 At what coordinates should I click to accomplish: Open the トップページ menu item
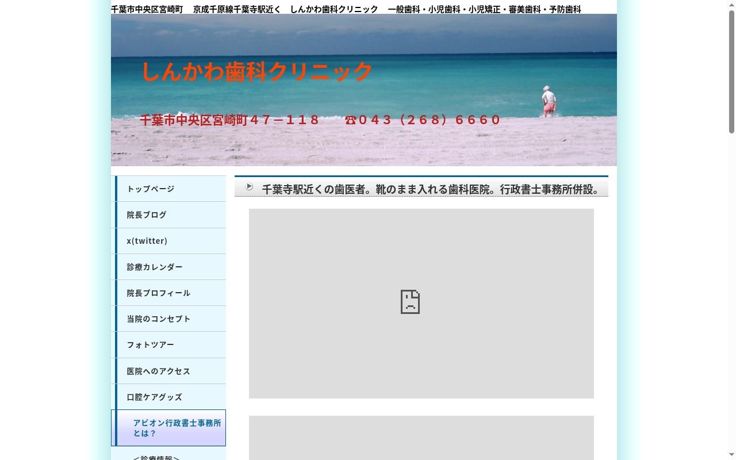click(x=168, y=189)
